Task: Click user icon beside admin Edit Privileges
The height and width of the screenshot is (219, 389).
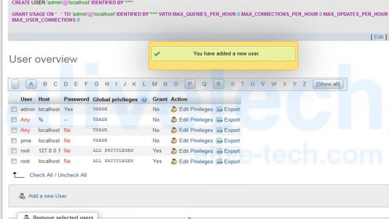Action: 174,109
